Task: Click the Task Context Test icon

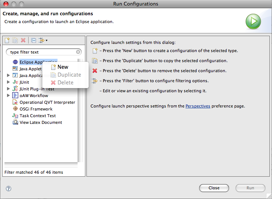Action: click(15, 116)
